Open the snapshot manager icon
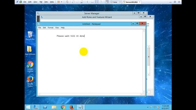 pyautogui.click(x=82, y=2)
